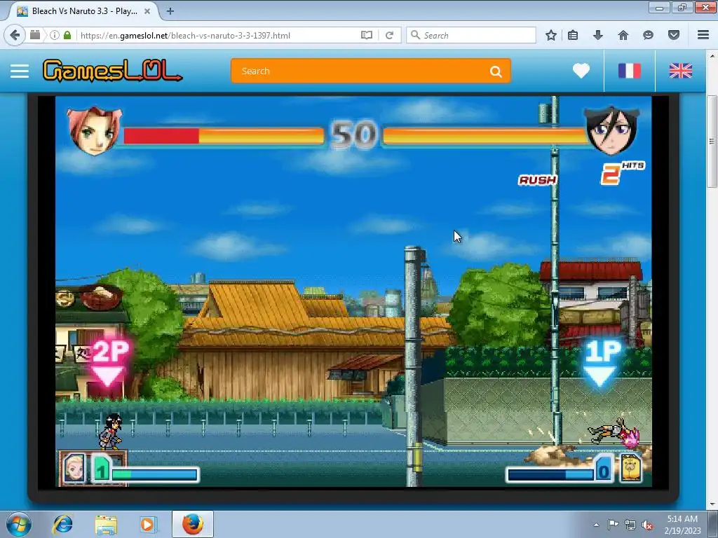This screenshot has height=538, width=718.
Task: Click the Action Center flag tray icon
Action: pyautogui.click(x=613, y=525)
